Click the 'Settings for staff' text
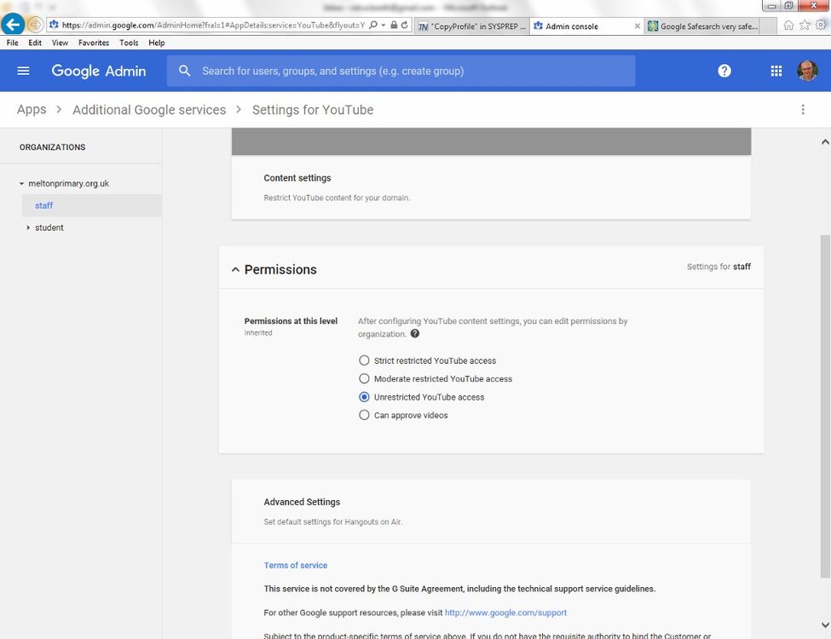 coord(718,267)
